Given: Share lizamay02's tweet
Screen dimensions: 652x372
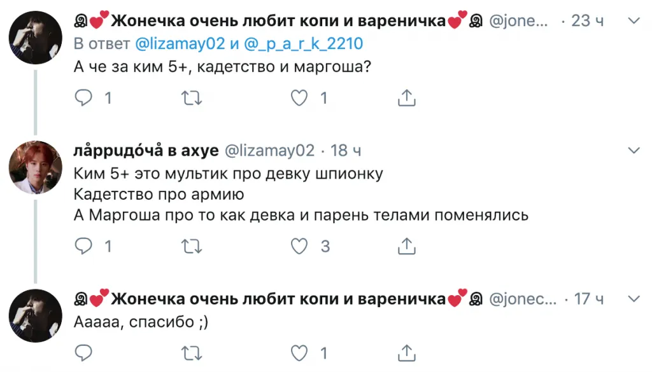Looking at the screenshot, I should 406,246.
